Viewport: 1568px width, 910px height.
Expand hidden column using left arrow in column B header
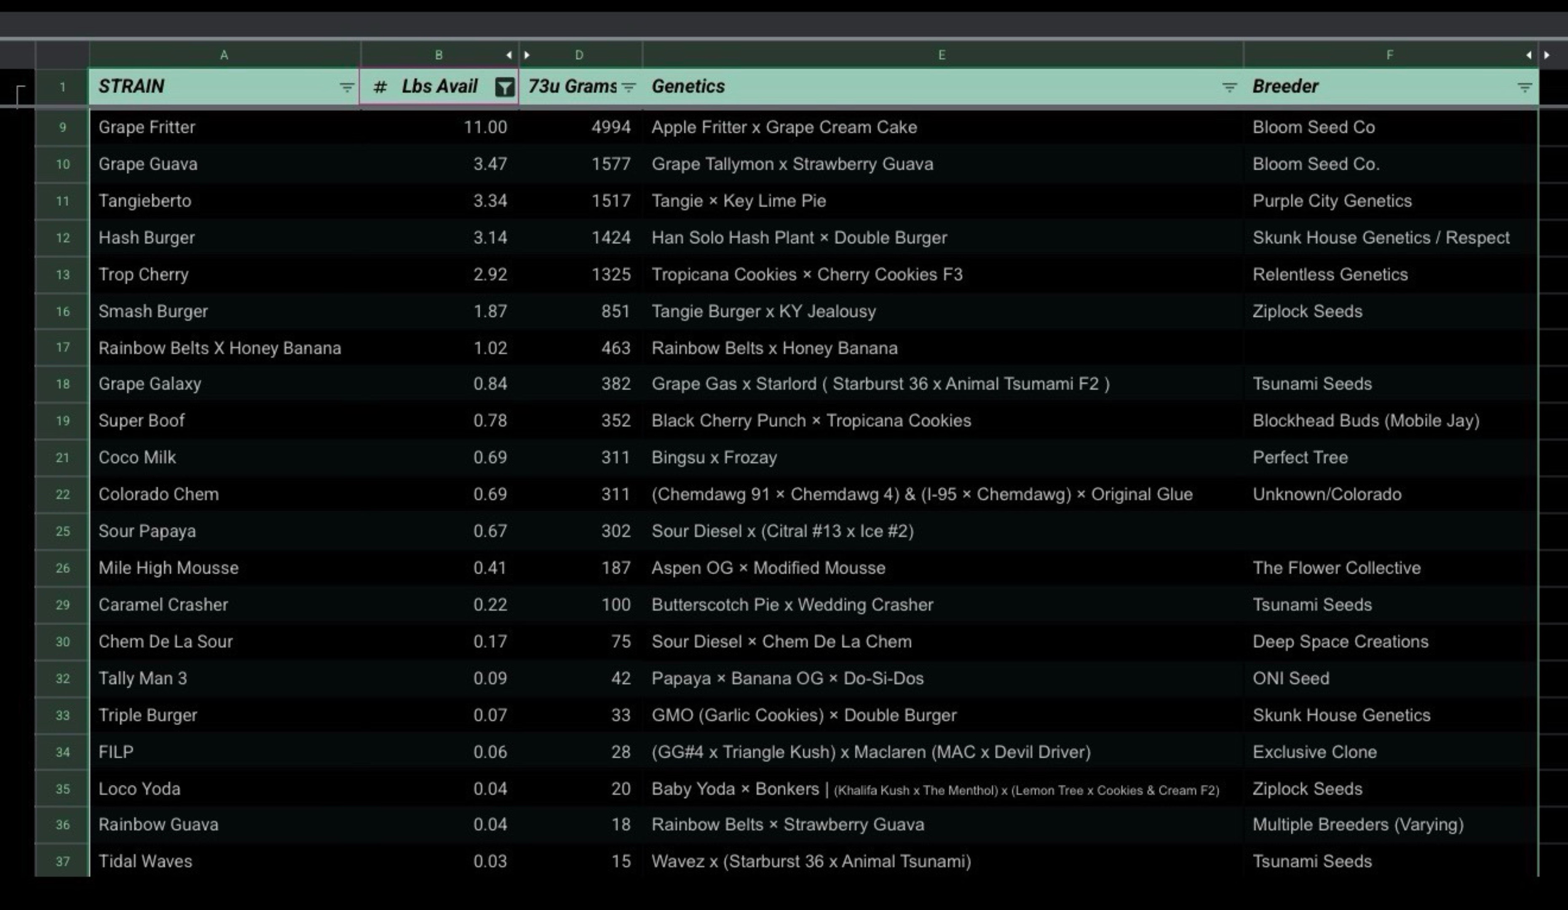(509, 55)
